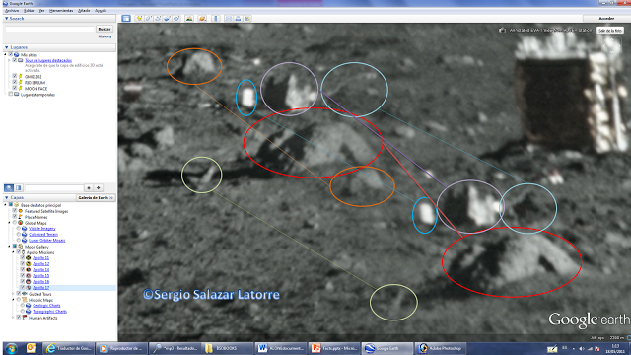Click the Email toolbar icon

229,18
